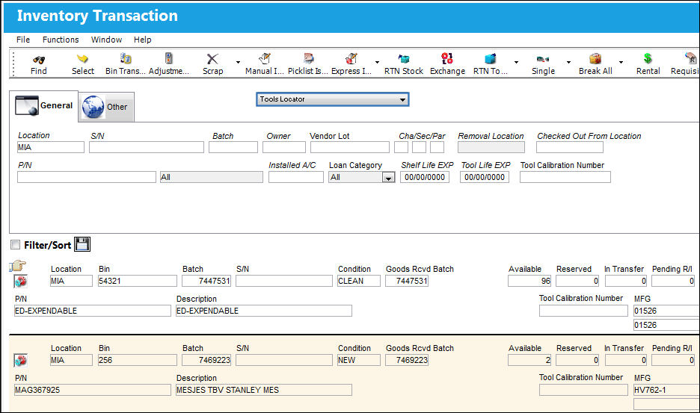Image resolution: width=700 pixels, height=413 pixels.
Task: Open the Express Issue tool
Action: [351, 58]
